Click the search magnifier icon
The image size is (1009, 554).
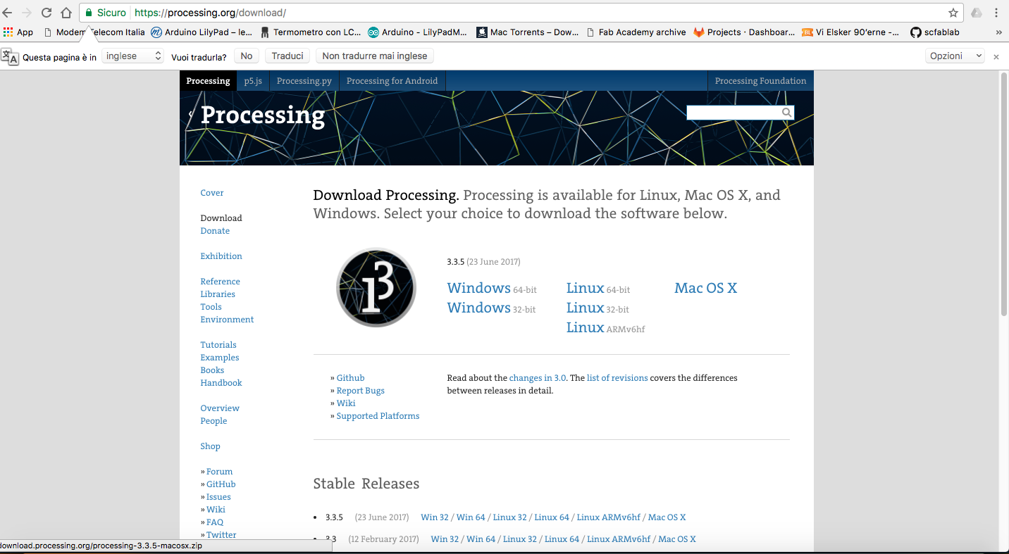click(x=786, y=113)
